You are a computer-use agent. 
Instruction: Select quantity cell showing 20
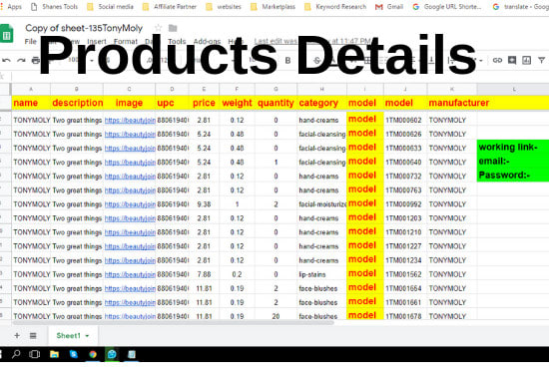pyautogui.click(x=275, y=314)
